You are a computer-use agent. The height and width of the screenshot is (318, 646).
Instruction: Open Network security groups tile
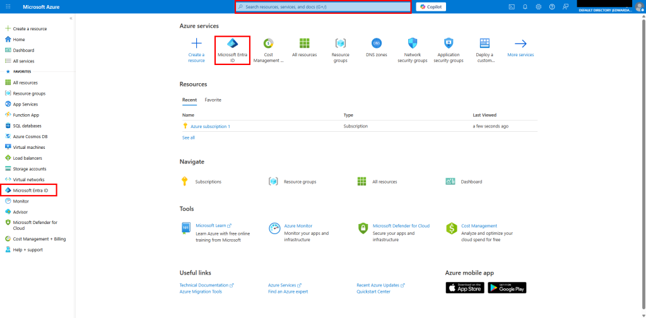[x=413, y=50]
